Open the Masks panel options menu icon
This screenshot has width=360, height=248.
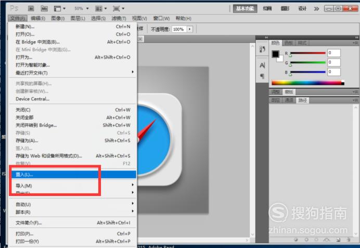[x=355, y=92]
